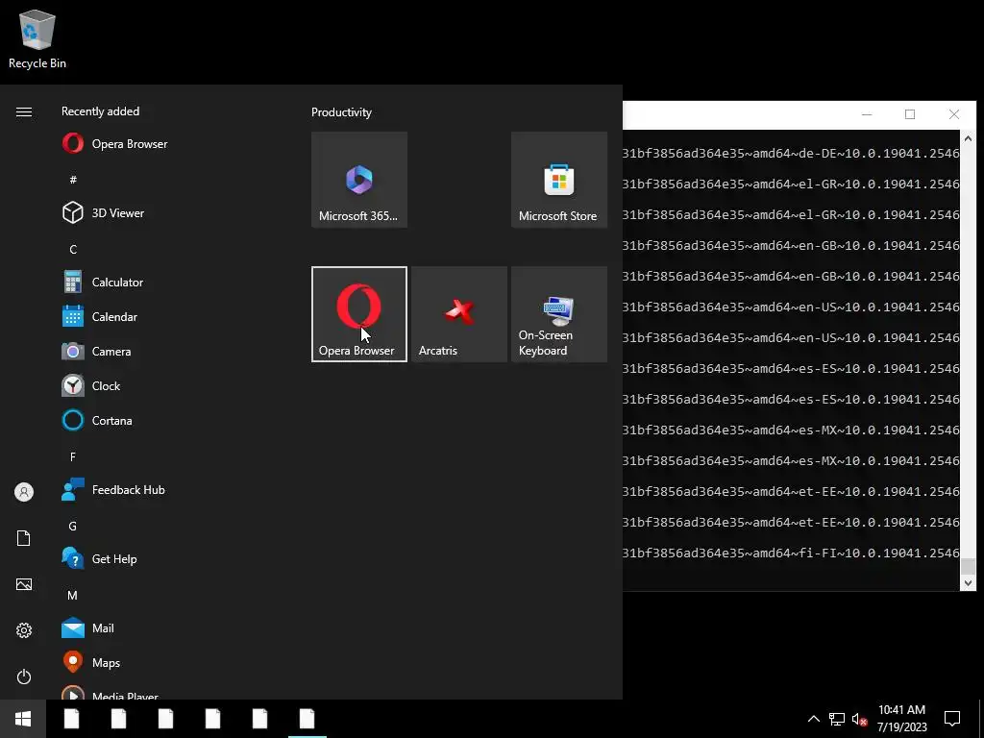Click the first taskbar document icon
This screenshot has width=984, height=738.
pyautogui.click(x=71, y=719)
